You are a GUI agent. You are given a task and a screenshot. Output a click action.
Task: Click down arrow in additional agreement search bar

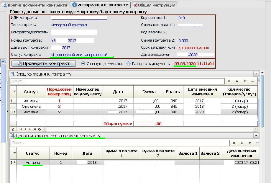pyautogui.click(x=242, y=143)
